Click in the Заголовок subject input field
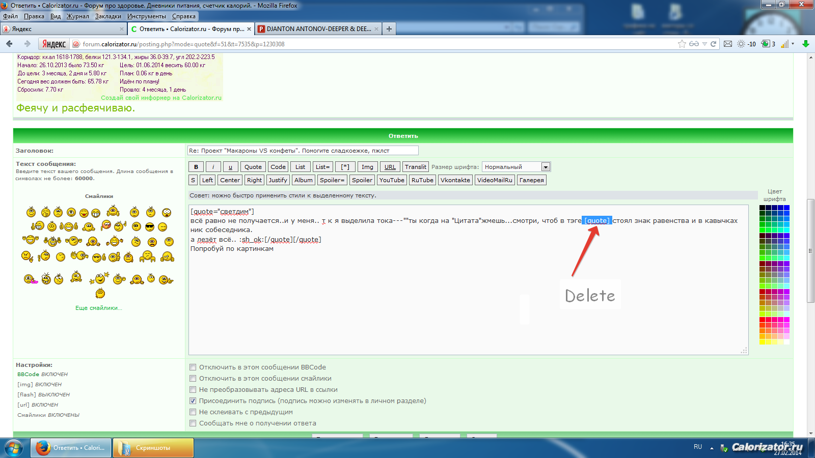The height and width of the screenshot is (458, 815). click(x=303, y=151)
